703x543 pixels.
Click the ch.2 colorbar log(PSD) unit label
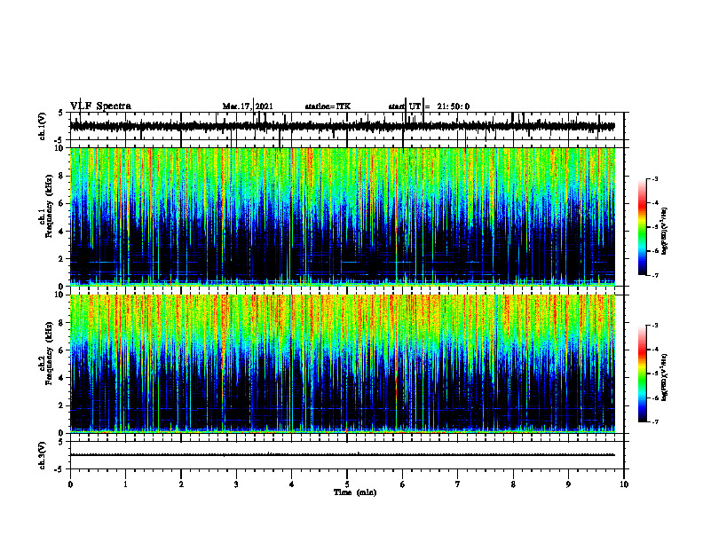click(665, 378)
